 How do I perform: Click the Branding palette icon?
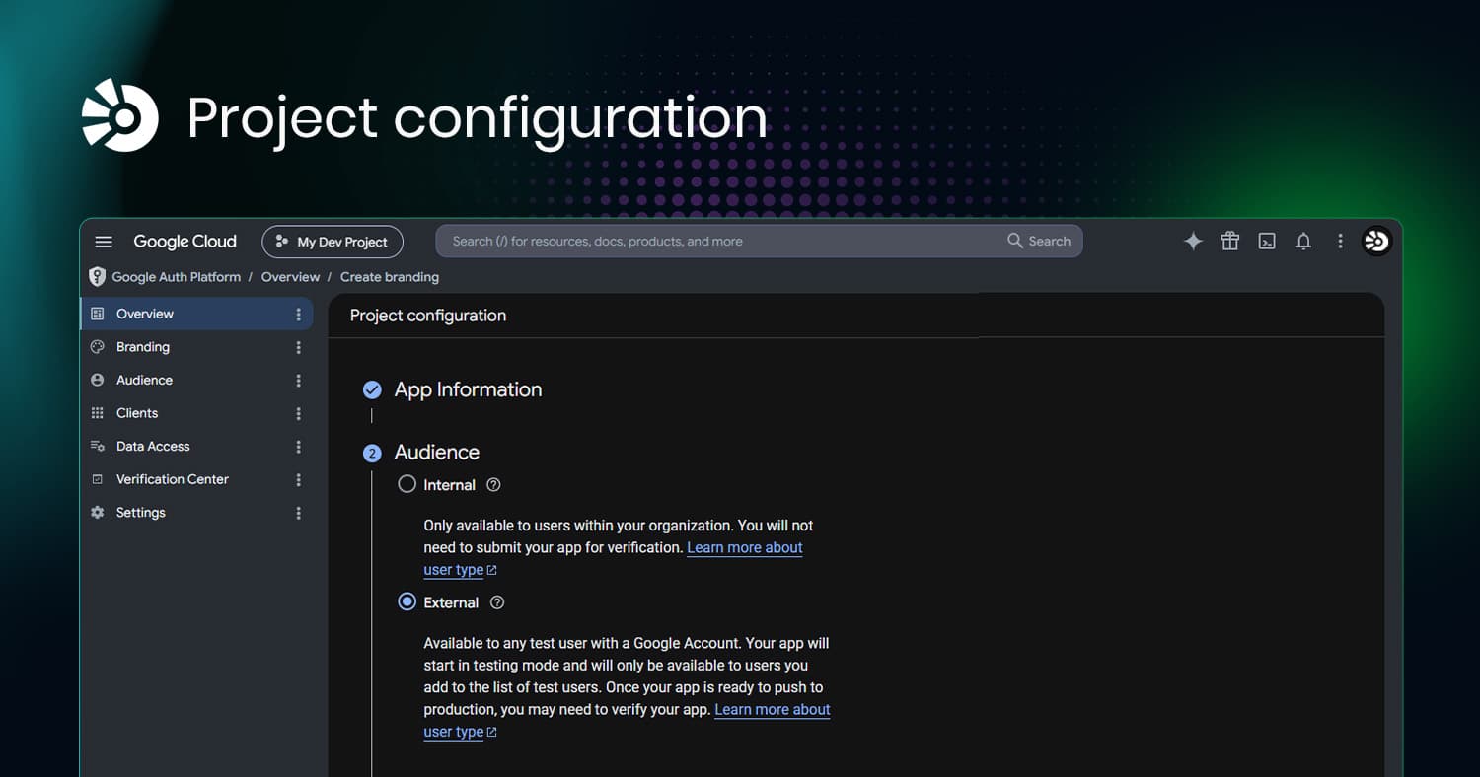click(x=97, y=347)
